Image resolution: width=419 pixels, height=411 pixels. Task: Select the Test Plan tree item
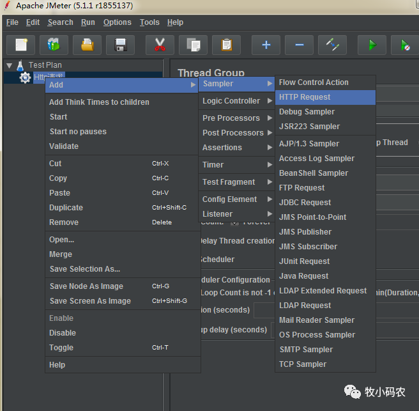click(x=45, y=65)
